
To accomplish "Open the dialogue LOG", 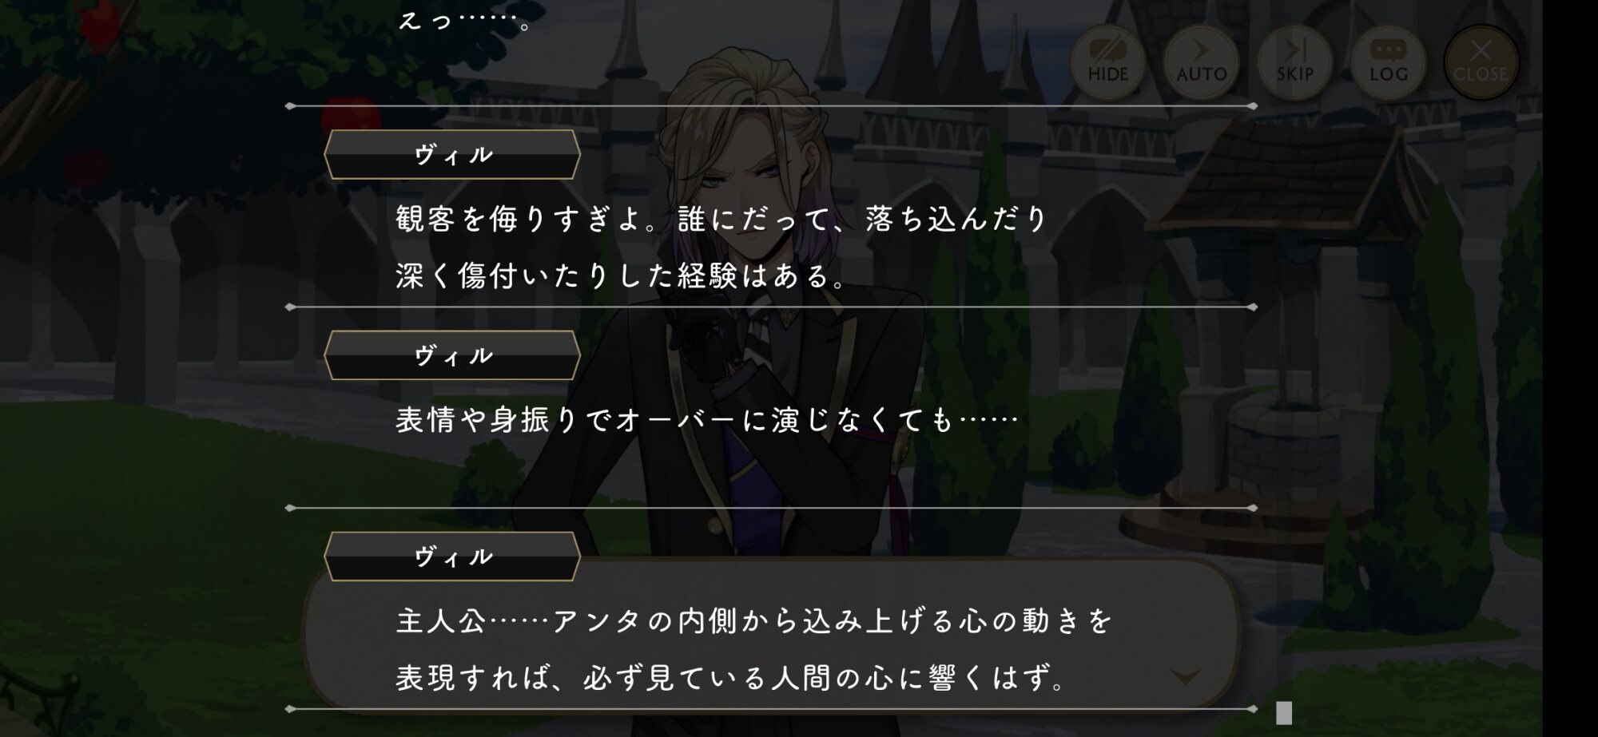I will click(x=1388, y=62).
